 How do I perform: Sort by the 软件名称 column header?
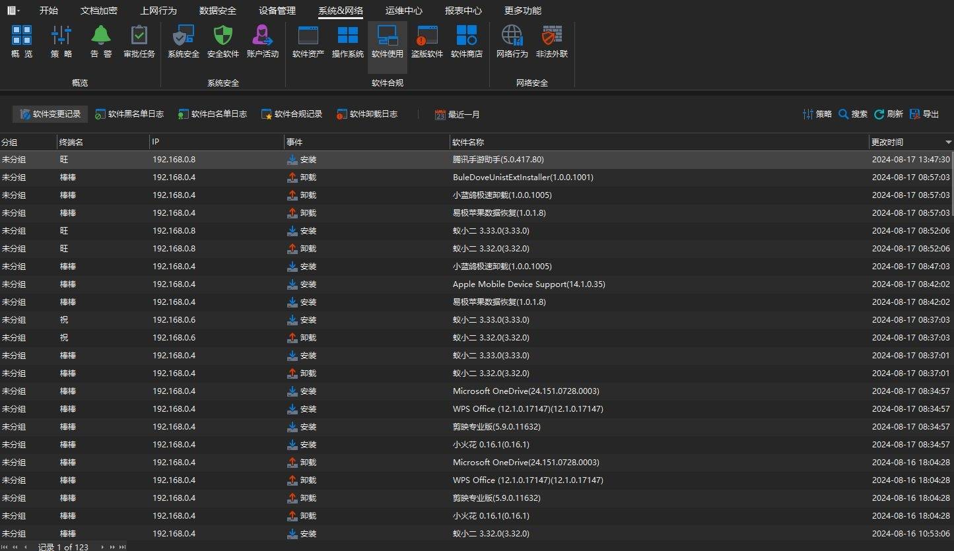[660, 142]
